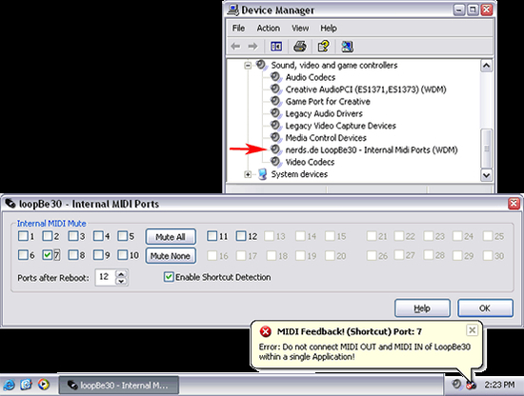Mute internal MIDI port 10

tap(122, 255)
